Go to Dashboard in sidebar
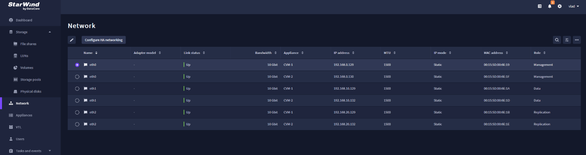 coord(24,20)
